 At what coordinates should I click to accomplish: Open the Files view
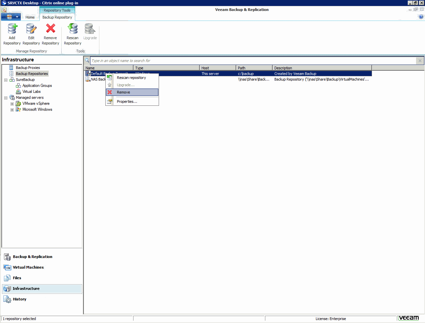42,278
